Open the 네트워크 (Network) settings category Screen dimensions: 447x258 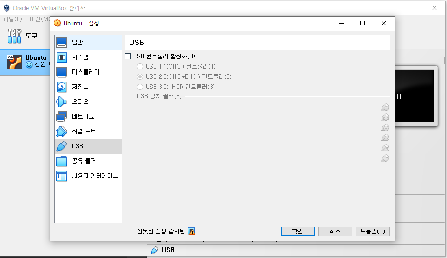tap(88, 116)
